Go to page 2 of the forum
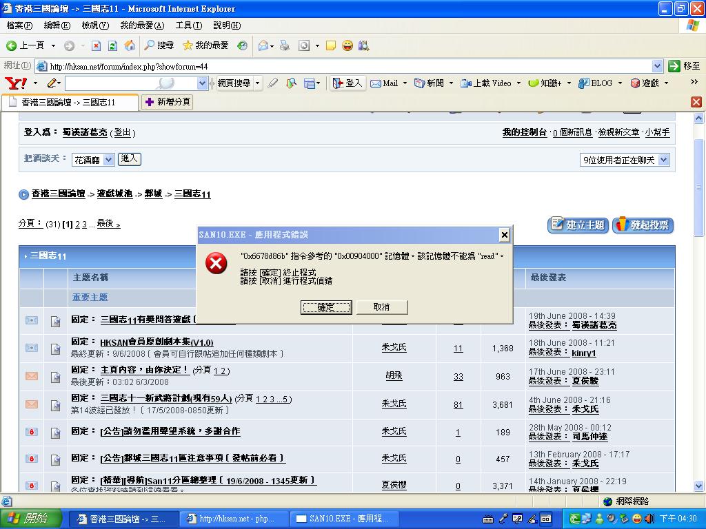Viewport: 706px width, 529px height. click(x=77, y=224)
